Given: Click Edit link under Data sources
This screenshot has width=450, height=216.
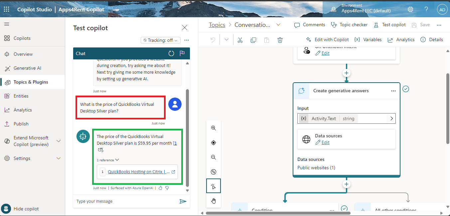Looking at the screenshot, I should pyautogui.click(x=325, y=142).
